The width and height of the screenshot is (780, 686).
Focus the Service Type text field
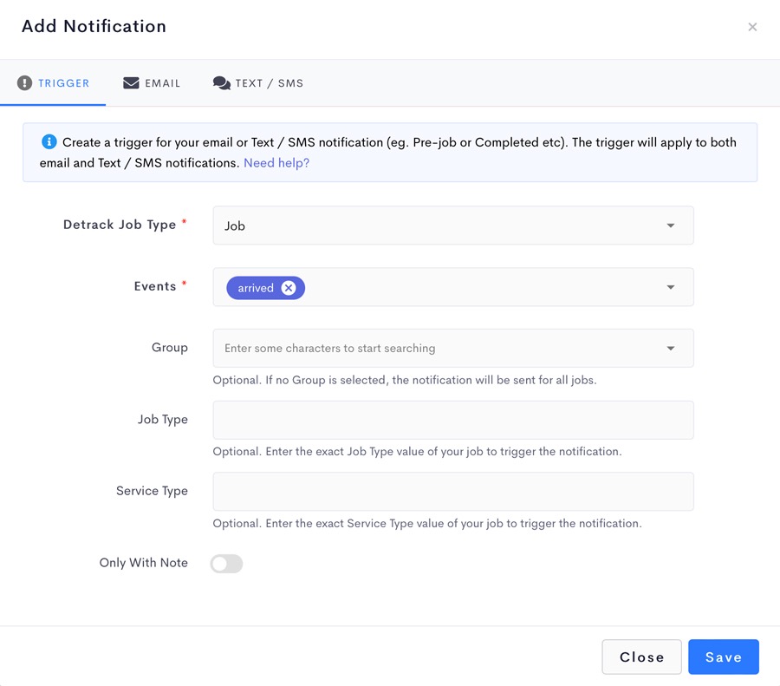point(453,492)
